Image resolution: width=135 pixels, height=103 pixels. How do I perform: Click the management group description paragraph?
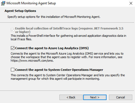point(68,77)
